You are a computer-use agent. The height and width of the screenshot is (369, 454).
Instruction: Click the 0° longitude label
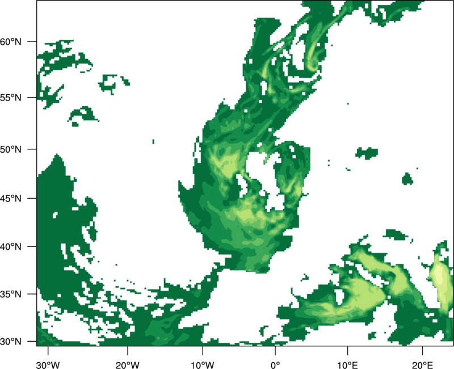point(275,365)
